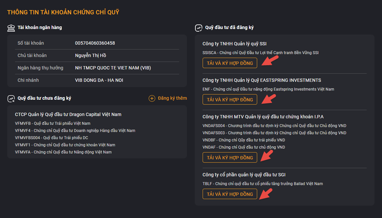382x218 pixels.
Task: Select VFMVFB Quỹ đầu tư Trái phiếu entry
Action: point(53,123)
